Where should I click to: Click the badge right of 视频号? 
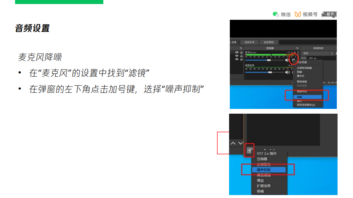(x=329, y=14)
